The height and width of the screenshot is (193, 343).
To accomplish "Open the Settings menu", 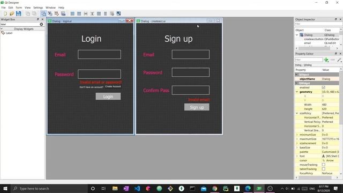I will tap(38, 8).
